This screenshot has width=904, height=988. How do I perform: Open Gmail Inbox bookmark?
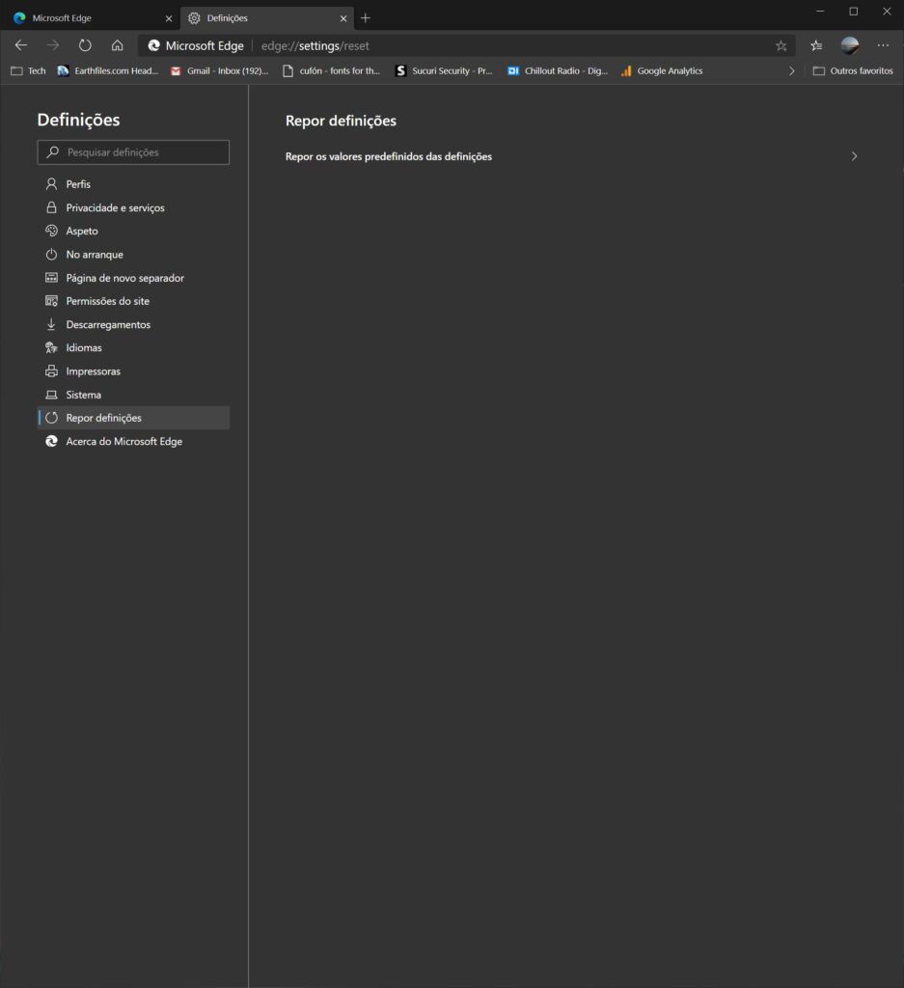(x=220, y=71)
